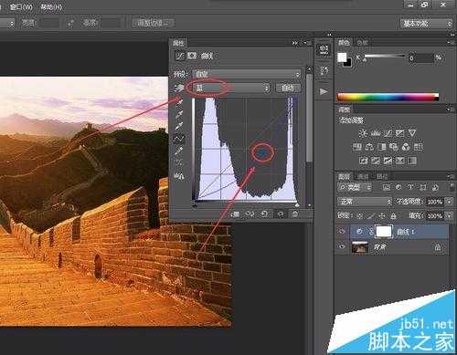
Task: Open the layer filter 类型 dropdown
Action: click(355, 187)
